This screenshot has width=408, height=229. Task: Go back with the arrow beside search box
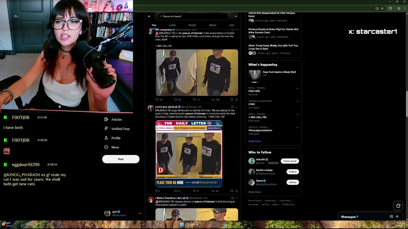pos(149,16)
